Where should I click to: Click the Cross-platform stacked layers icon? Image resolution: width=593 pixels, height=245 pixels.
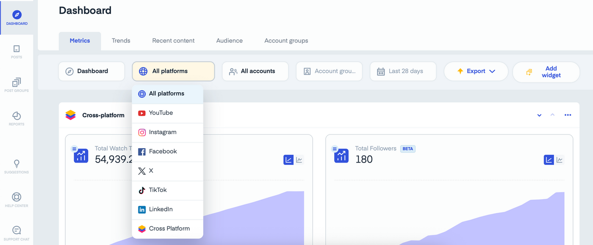(x=71, y=115)
